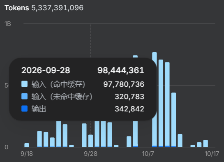Screen dimensions: 224x162
Task: Click the medium blue uncached-input legend swatch
Action: tap(24, 96)
